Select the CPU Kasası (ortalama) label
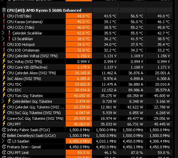The width and height of the screenshot is (178, 158). pyautogui.click(x=25, y=22)
